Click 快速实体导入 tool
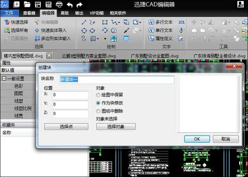Image resolution: width=248 pixels, height=177 pixels. [51, 30]
